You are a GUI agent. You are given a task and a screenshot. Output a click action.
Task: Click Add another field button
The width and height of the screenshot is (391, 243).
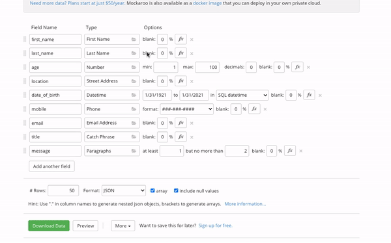coord(51,166)
